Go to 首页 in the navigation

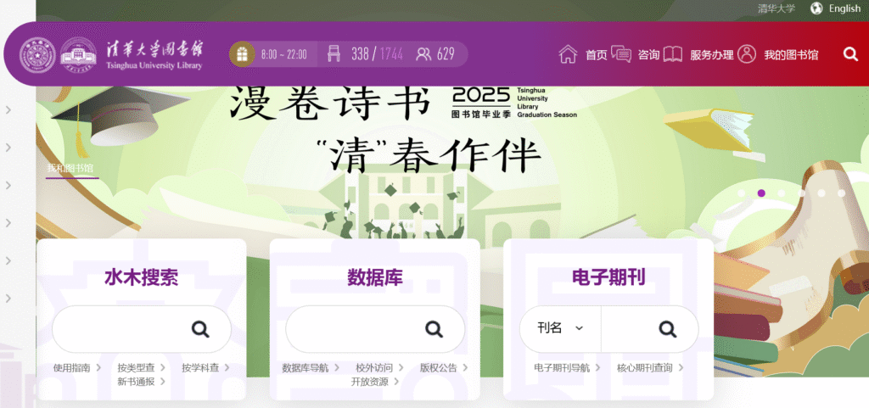(x=597, y=55)
